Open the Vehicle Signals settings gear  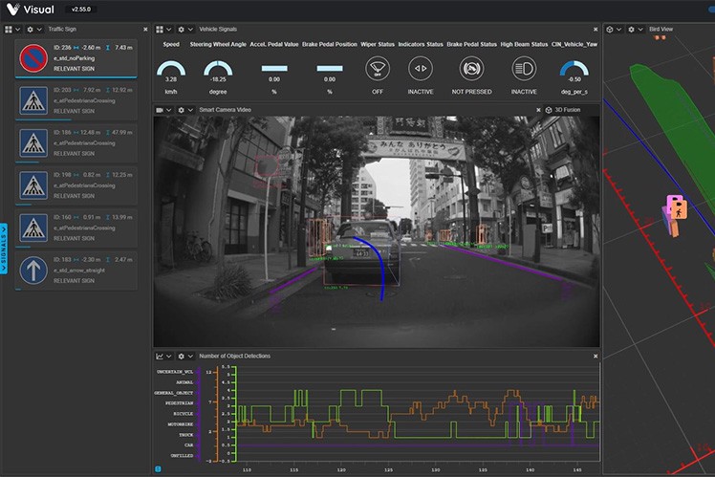point(181,30)
